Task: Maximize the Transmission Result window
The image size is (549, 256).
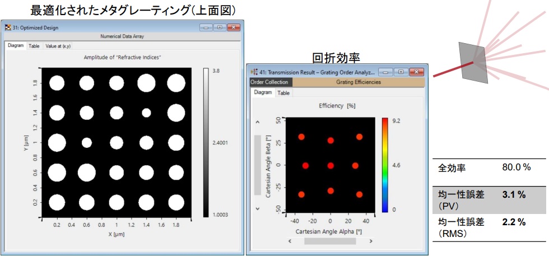Action: pos(400,72)
